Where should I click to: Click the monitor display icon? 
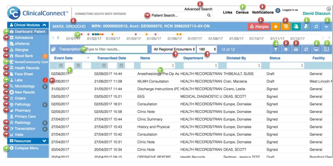[x=316, y=49]
